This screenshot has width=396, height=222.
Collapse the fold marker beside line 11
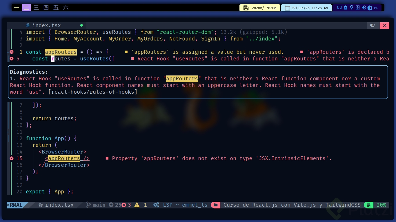8,132
